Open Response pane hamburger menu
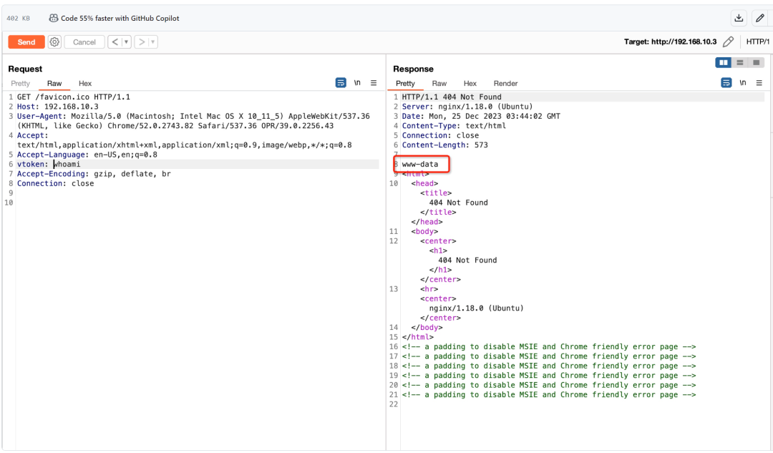Screen dimensions: 773x453 (759, 83)
